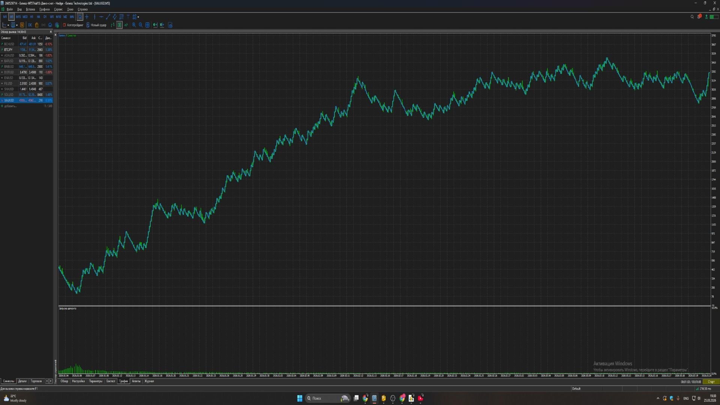Click the zoom out magnifier icon

pyautogui.click(x=141, y=25)
